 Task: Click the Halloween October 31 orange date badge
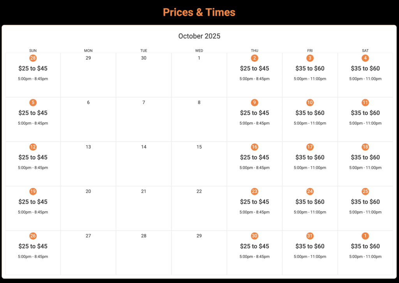point(310,236)
